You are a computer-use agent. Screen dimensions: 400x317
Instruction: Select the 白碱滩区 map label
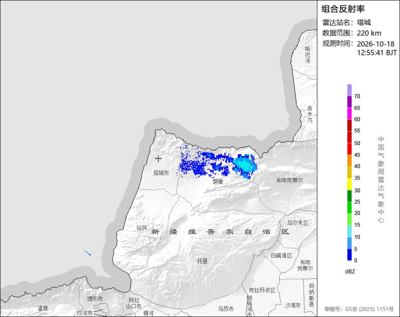[x=281, y=255]
